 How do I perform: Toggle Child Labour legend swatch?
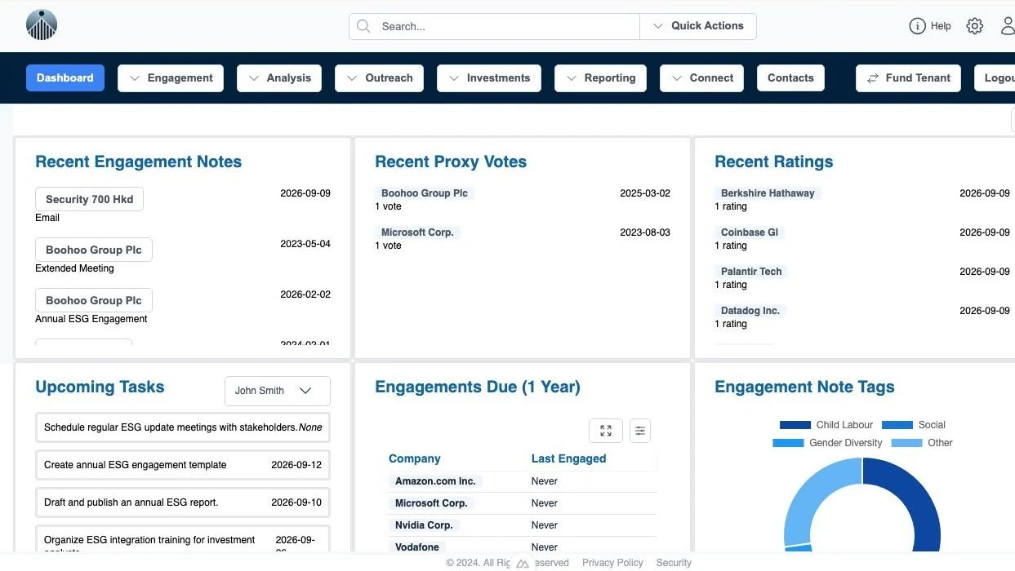click(x=795, y=425)
